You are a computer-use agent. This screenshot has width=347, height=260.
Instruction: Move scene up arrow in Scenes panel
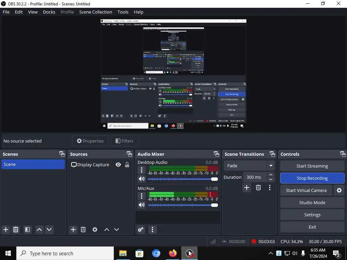pos(39,230)
